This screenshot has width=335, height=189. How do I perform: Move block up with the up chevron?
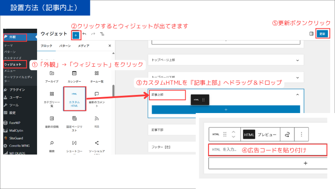pyautogui.click(x=234, y=132)
